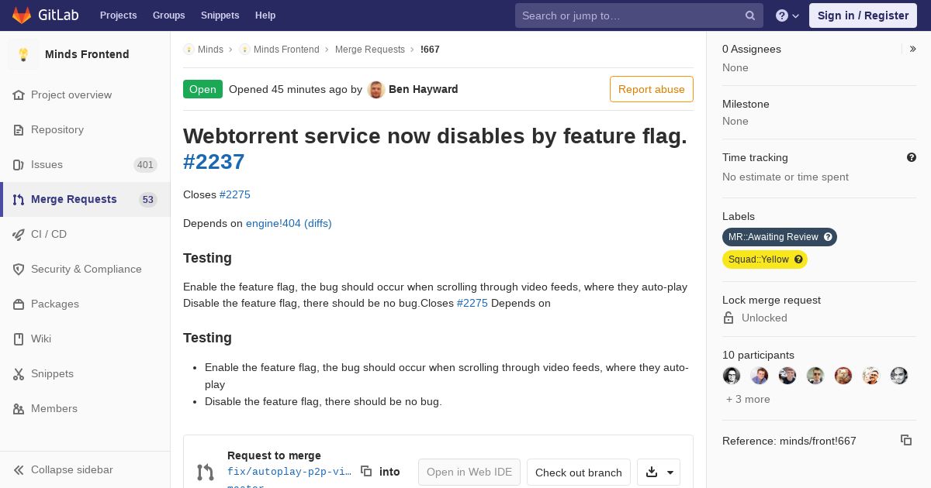Image resolution: width=931 pixels, height=488 pixels.
Task: Click the Merge Requests count badge 53
Action: coord(148,200)
